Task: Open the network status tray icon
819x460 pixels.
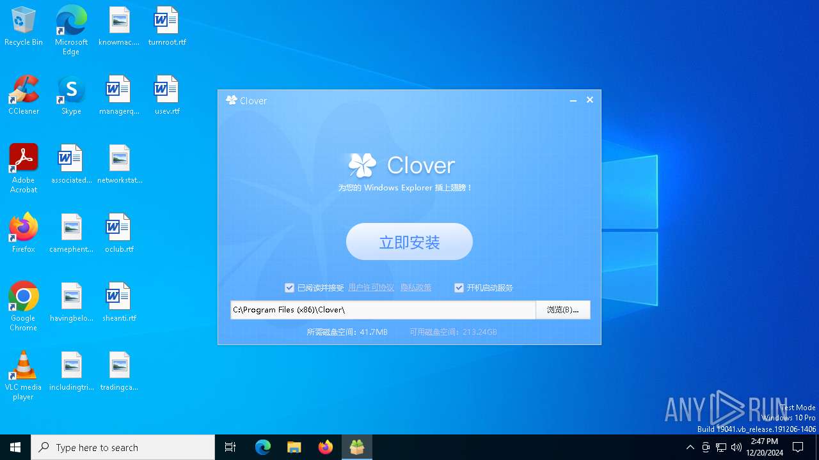Action: (721, 447)
